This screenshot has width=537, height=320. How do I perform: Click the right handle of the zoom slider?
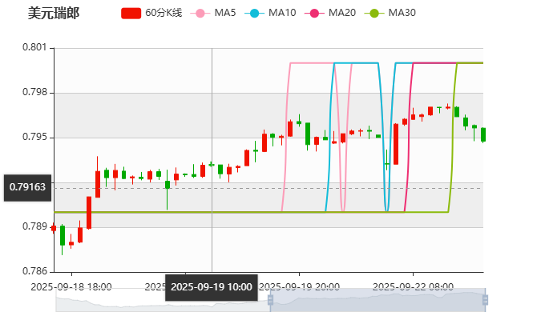(485, 300)
